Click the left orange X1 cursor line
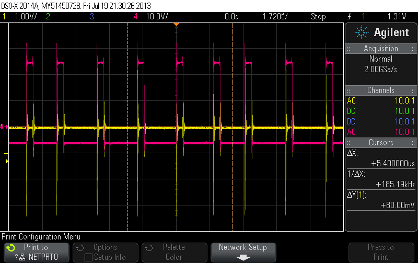 (x=127, y=127)
